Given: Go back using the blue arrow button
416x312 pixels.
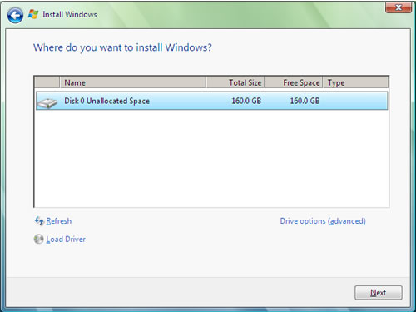Looking at the screenshot, I should point(15,16).
